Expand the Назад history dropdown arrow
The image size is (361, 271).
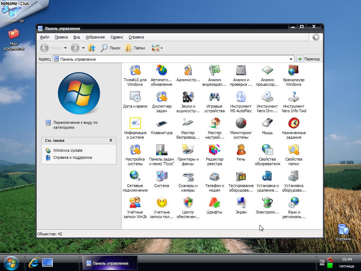[x=65, y=48]
